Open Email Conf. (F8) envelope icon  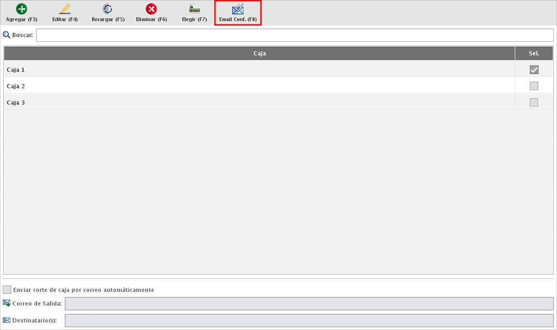point(238,9)
